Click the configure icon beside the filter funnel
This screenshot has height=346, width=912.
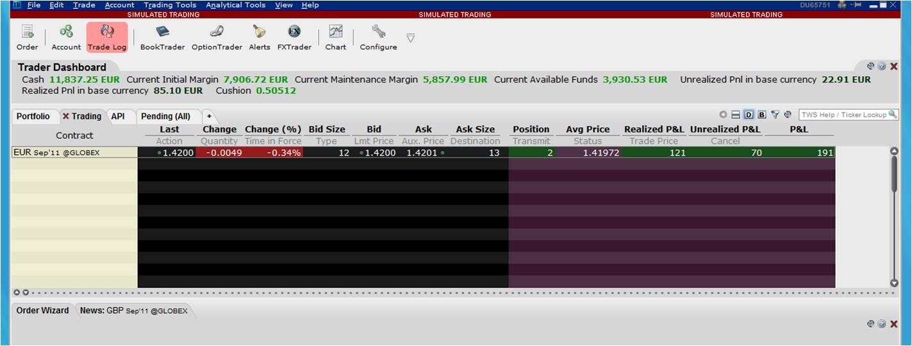(788, 115)
